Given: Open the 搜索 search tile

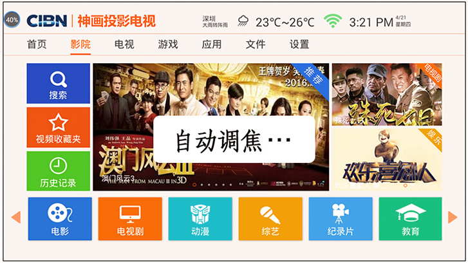Looking at the screenshot, I should [58, 83].
